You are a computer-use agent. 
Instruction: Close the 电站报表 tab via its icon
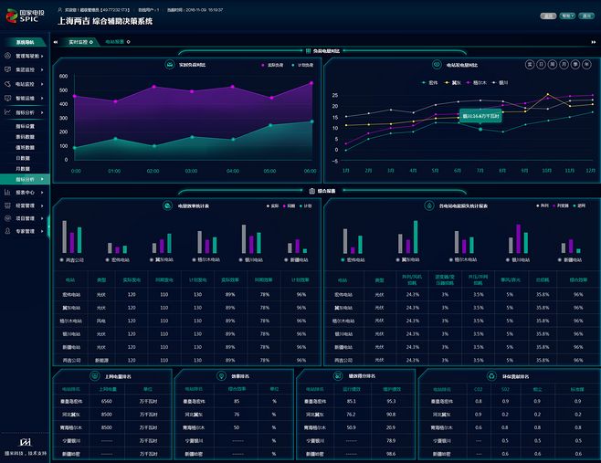129,42
